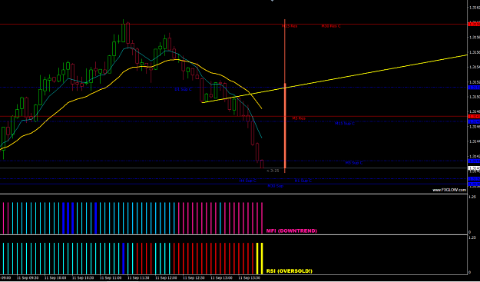Viewport: 480px width, 282px height.
Task: Click the '11 Sep 10:00' time axis label
Action: (55, 277)
